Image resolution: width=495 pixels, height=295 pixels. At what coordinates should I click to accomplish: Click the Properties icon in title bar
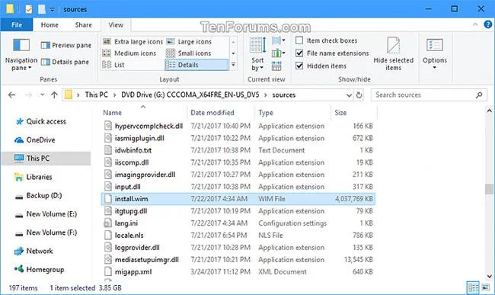point(29,9)
